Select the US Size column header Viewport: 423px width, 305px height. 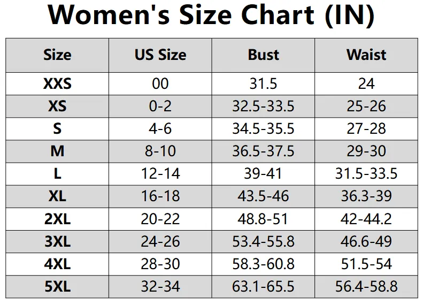[160, 55]
